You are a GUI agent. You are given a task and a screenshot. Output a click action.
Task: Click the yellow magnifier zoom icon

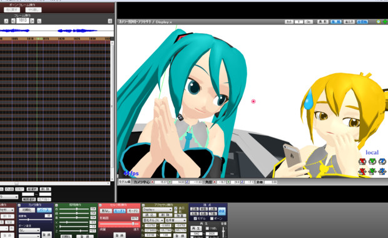coord(379,22)
